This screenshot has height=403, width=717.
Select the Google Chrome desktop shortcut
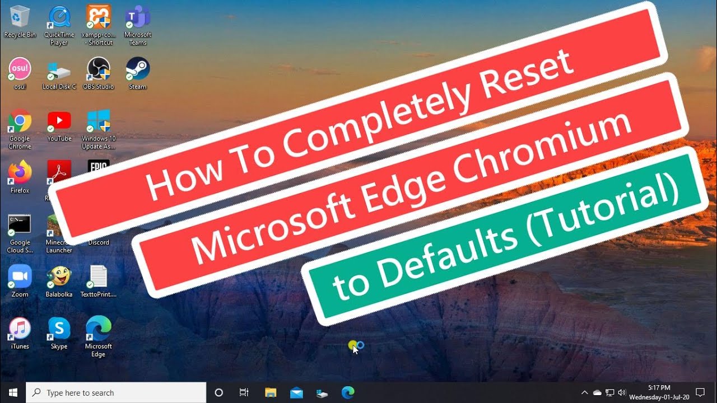[x=20, y=129]
